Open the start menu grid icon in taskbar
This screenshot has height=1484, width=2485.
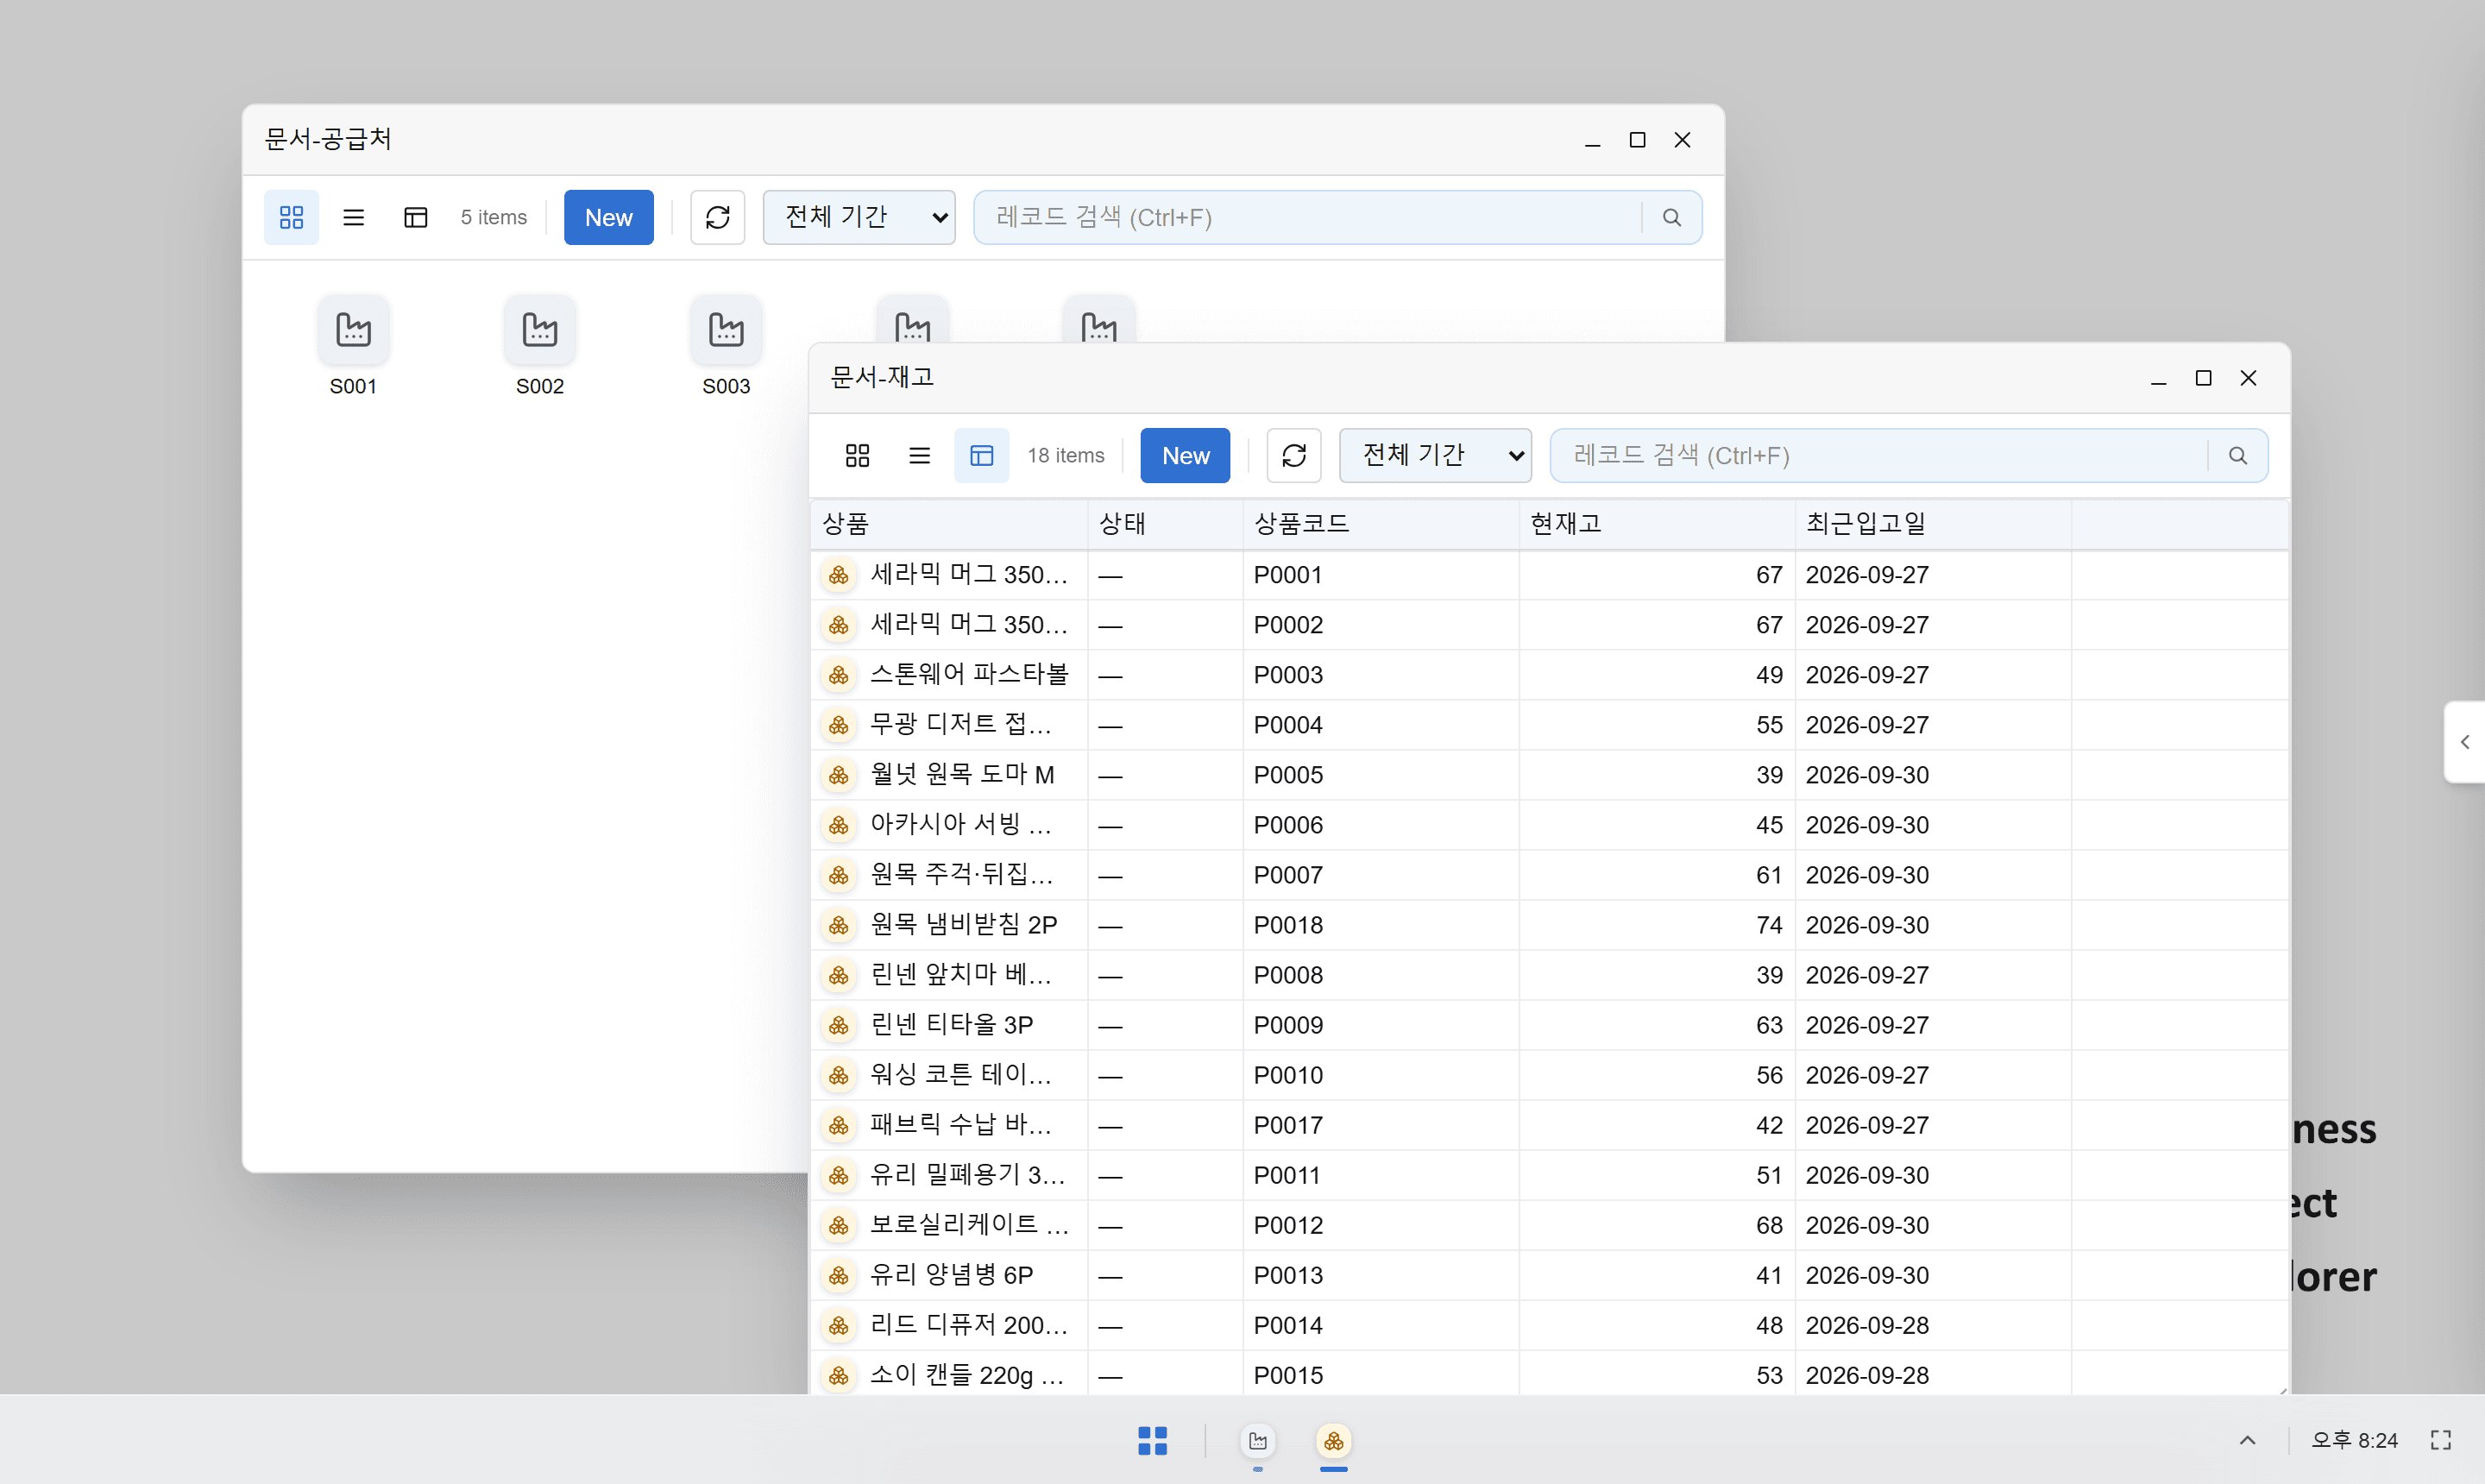point(1152,1440)
